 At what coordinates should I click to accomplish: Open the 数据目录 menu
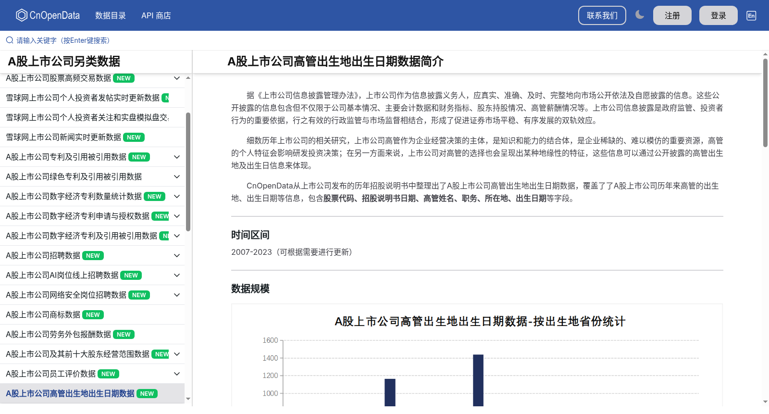(111, 15)
